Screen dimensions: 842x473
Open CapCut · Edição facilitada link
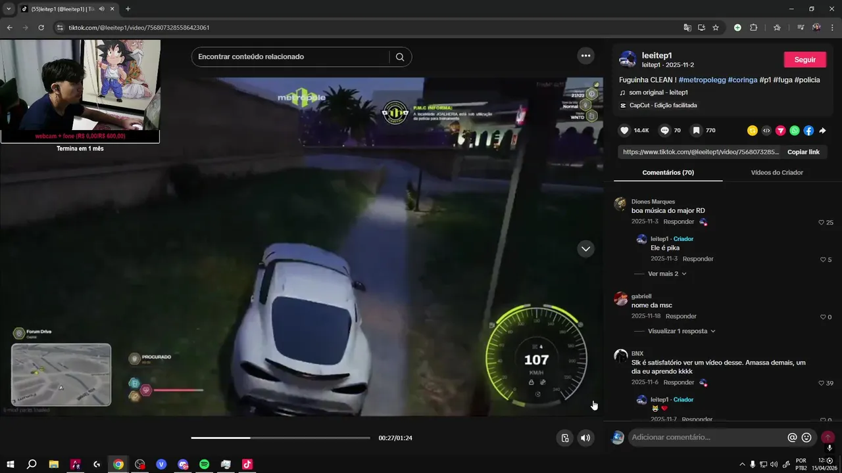coord(663,105)
